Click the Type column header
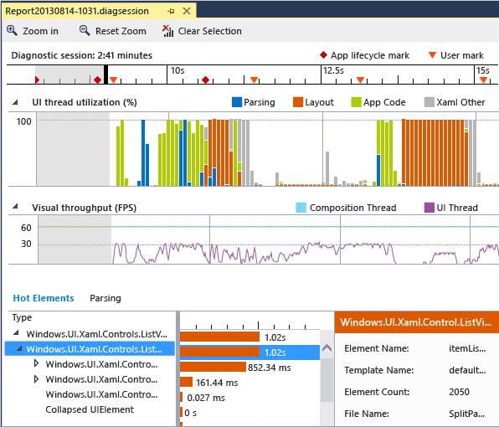The image size is (499, 427). [x=22, y=317]
